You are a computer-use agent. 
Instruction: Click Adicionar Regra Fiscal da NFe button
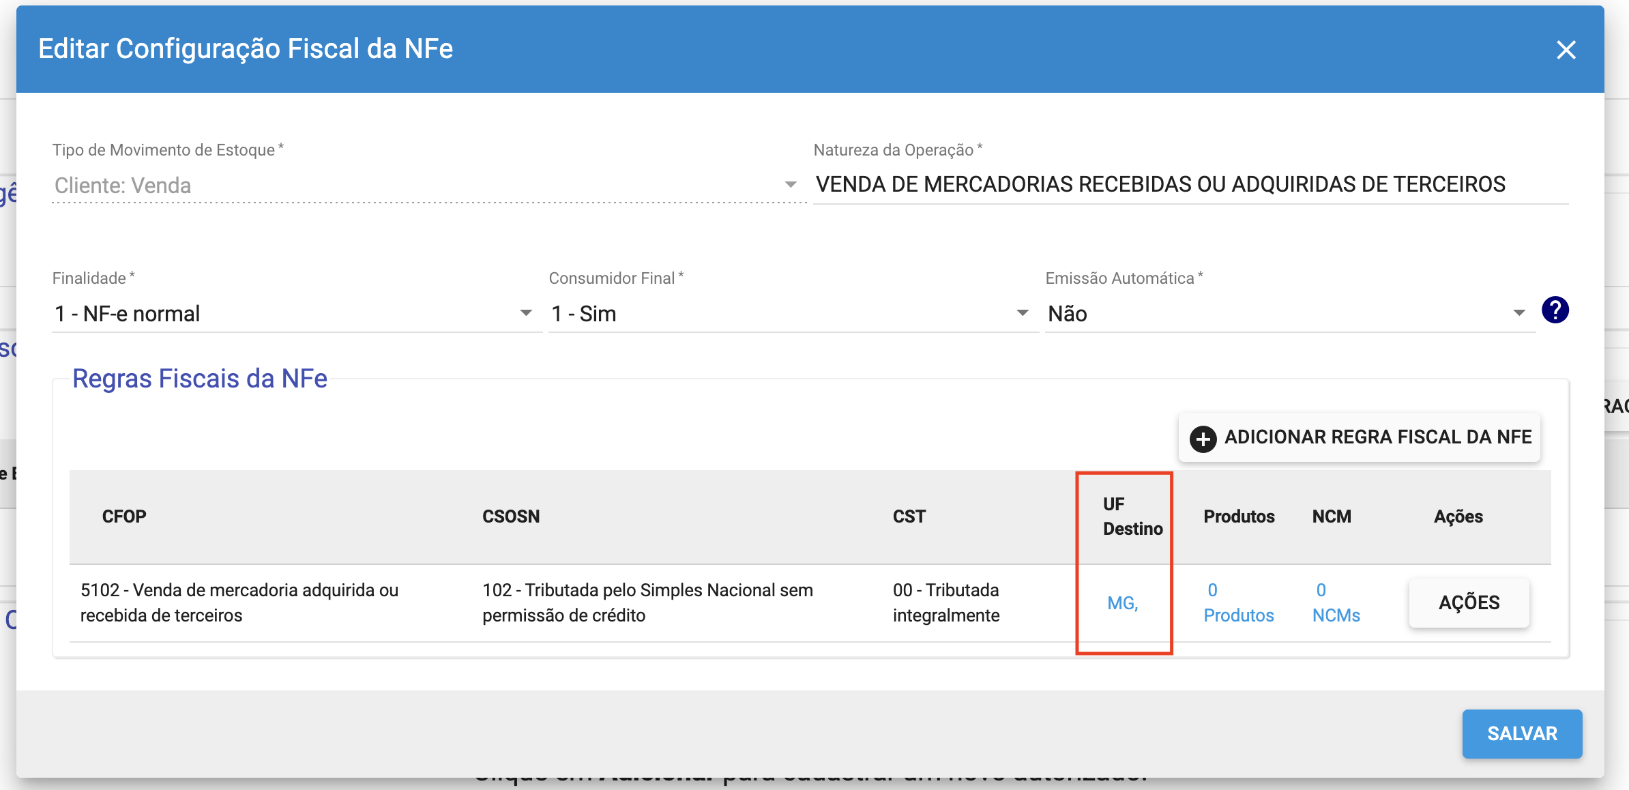[1360, 437]
